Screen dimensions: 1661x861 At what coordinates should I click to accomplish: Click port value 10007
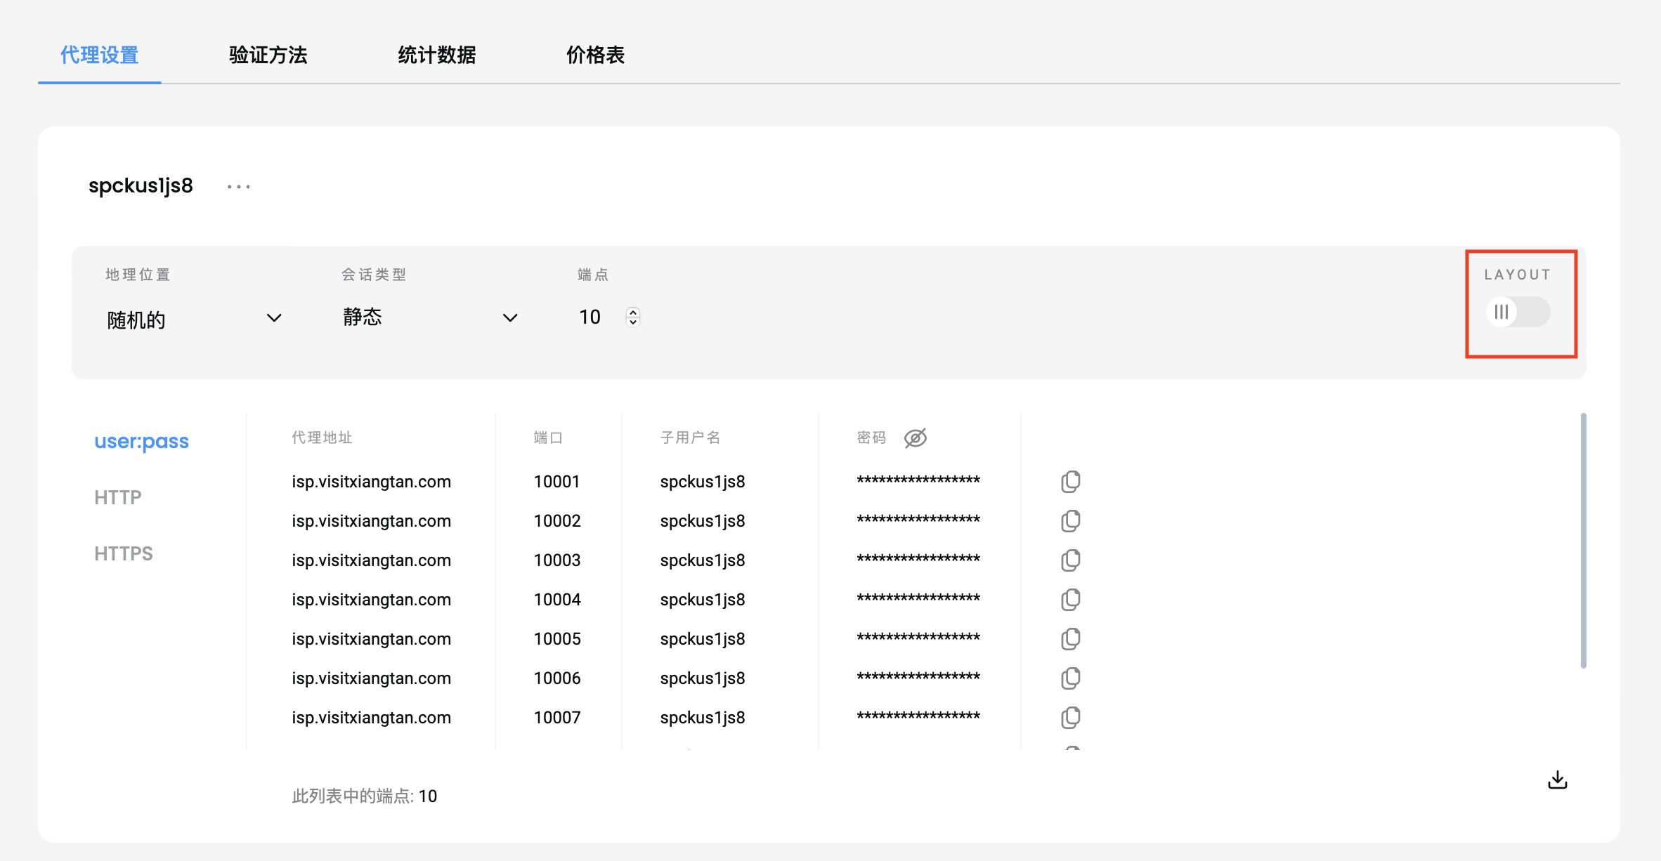pos(557,718)
